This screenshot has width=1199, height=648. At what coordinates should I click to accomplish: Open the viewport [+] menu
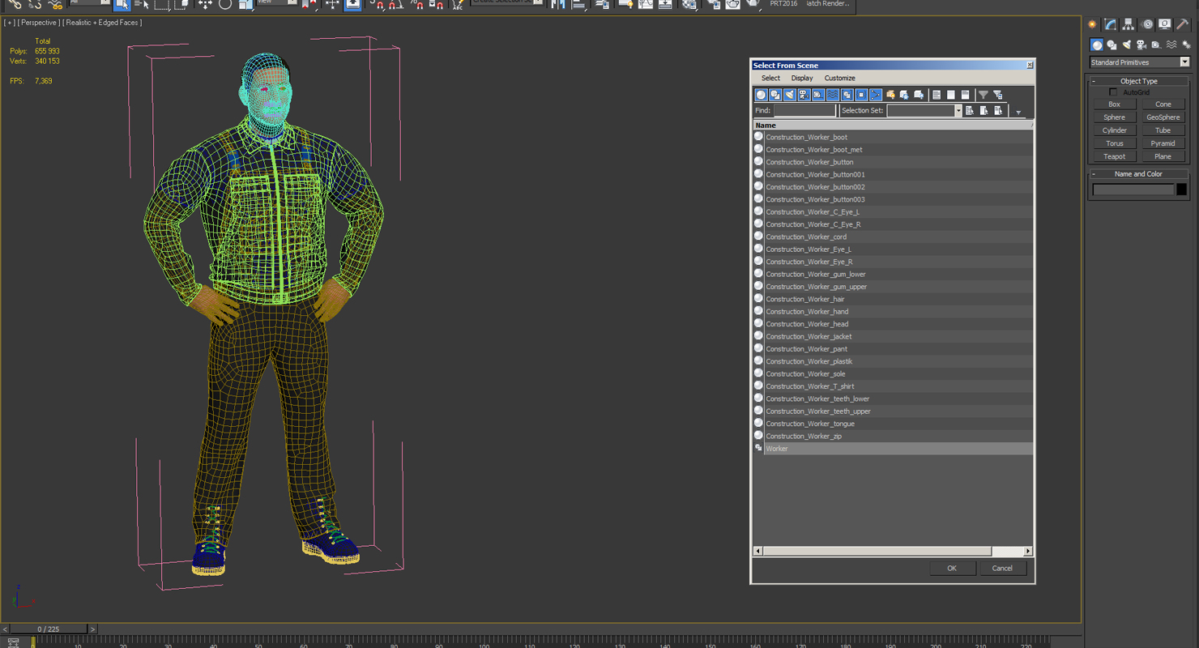click(x=9, y=23)
